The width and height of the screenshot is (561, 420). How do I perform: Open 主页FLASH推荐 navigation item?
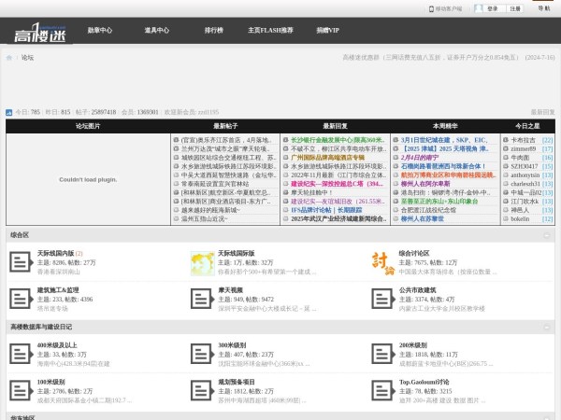(x=269, y=31)
